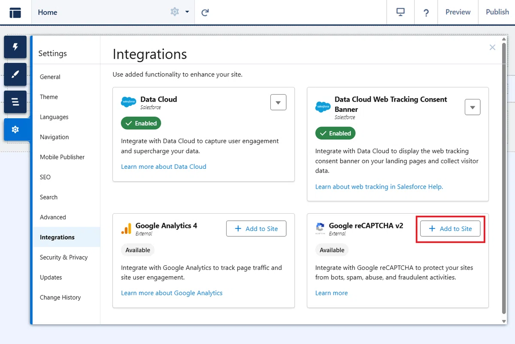Image resolution: width=515 pixels, height=344 pixels.
Task: Click the Integrations heading
Action: 150,54
